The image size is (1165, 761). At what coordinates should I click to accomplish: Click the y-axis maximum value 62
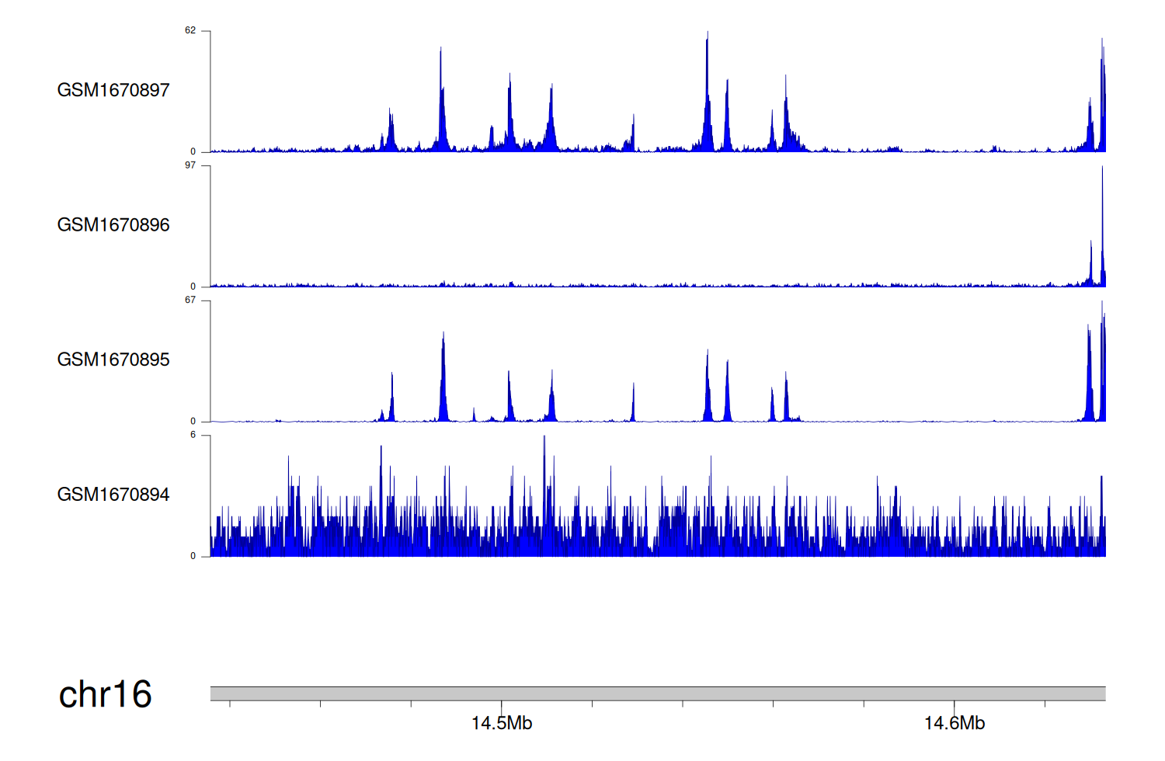click(190, 31)
